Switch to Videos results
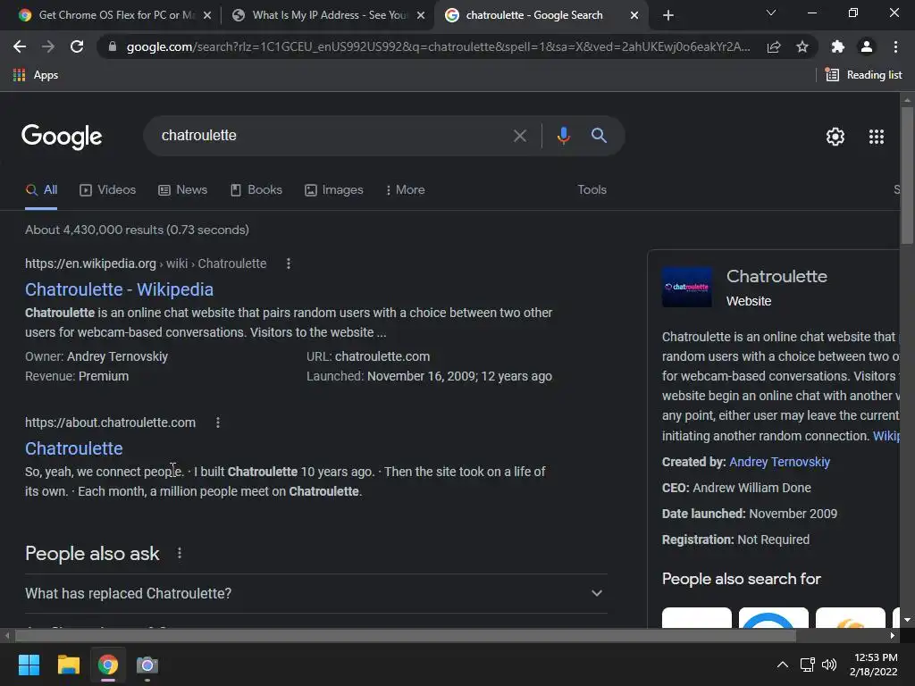The width and height of the screenshot is (915, 686). [108, 189]
